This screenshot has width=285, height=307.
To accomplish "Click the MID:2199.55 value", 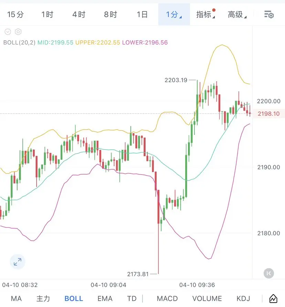I will pos(55,42).
